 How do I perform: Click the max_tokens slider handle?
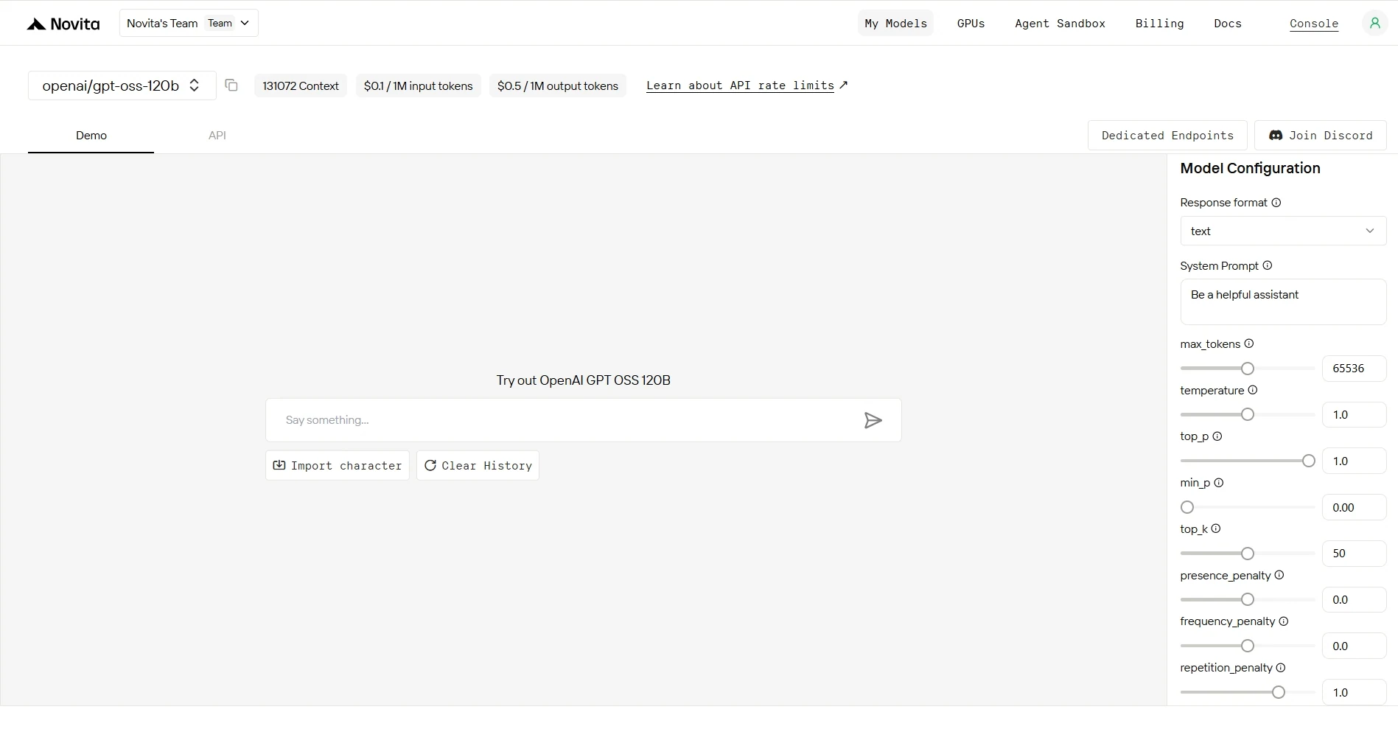[x=1248, y=369]
